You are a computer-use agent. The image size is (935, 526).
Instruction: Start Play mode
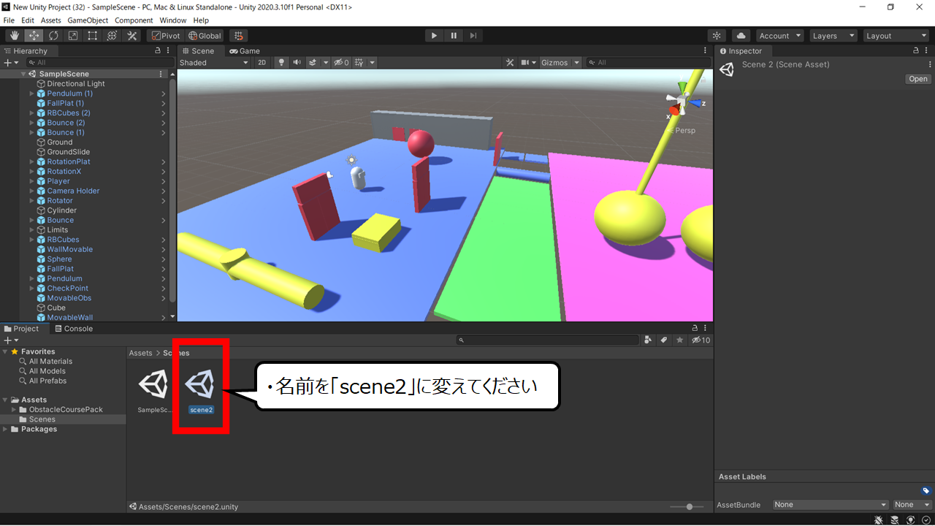pos(434,36)
